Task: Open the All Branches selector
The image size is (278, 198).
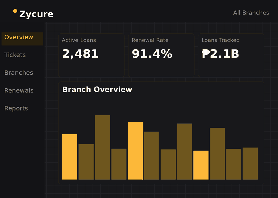Action: (251, 13)
